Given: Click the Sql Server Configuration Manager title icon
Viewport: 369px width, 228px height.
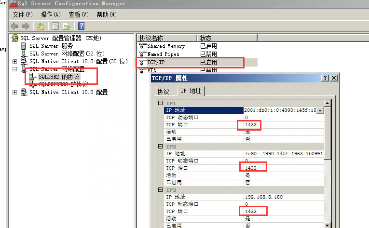Looking at the screenshot, I should tap(13, 3).
